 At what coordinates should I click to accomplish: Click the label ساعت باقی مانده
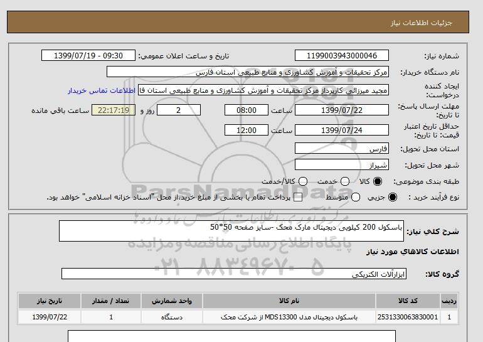coord(60,110)
